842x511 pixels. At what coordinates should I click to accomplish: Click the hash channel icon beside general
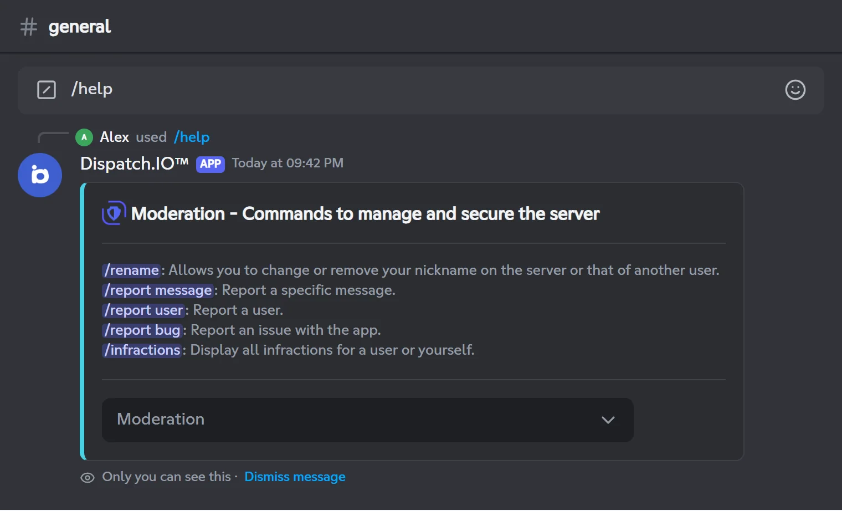pyautogui.click(x=29, y=27)
